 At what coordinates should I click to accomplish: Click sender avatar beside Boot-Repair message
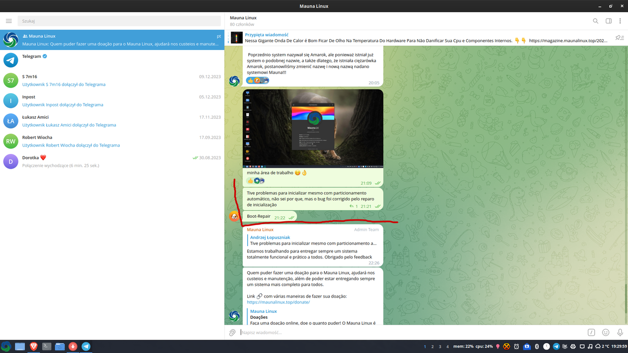235,216
